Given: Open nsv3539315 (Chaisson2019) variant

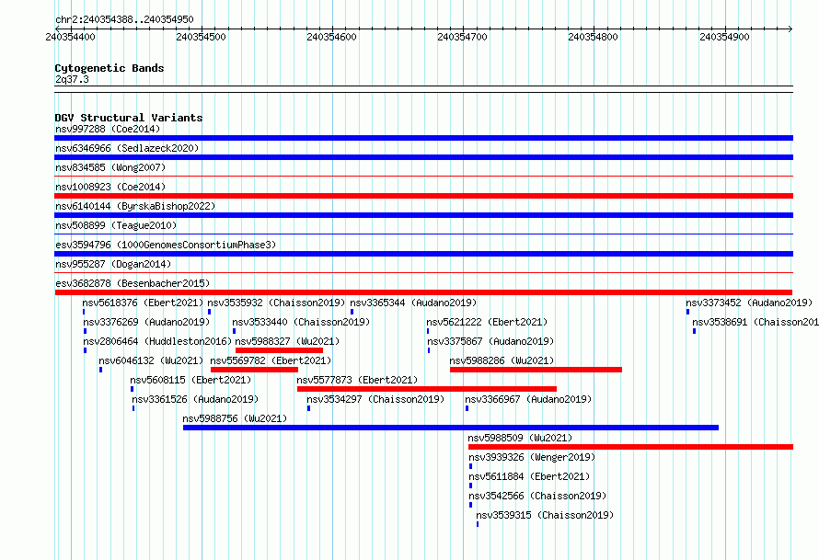Looking at the screenshot, I should click(545, 515).
